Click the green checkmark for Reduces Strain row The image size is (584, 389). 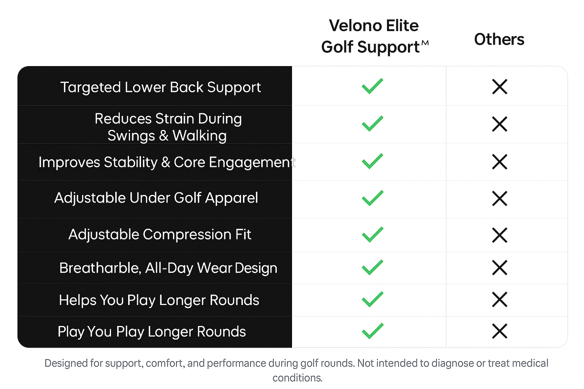(373, 124)
